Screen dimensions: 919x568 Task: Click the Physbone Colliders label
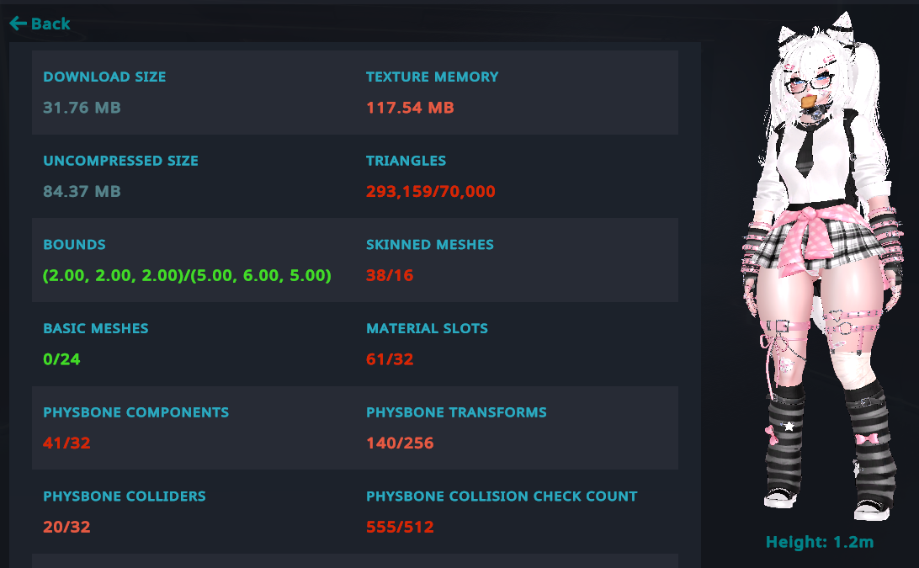[x=125, y=496]
